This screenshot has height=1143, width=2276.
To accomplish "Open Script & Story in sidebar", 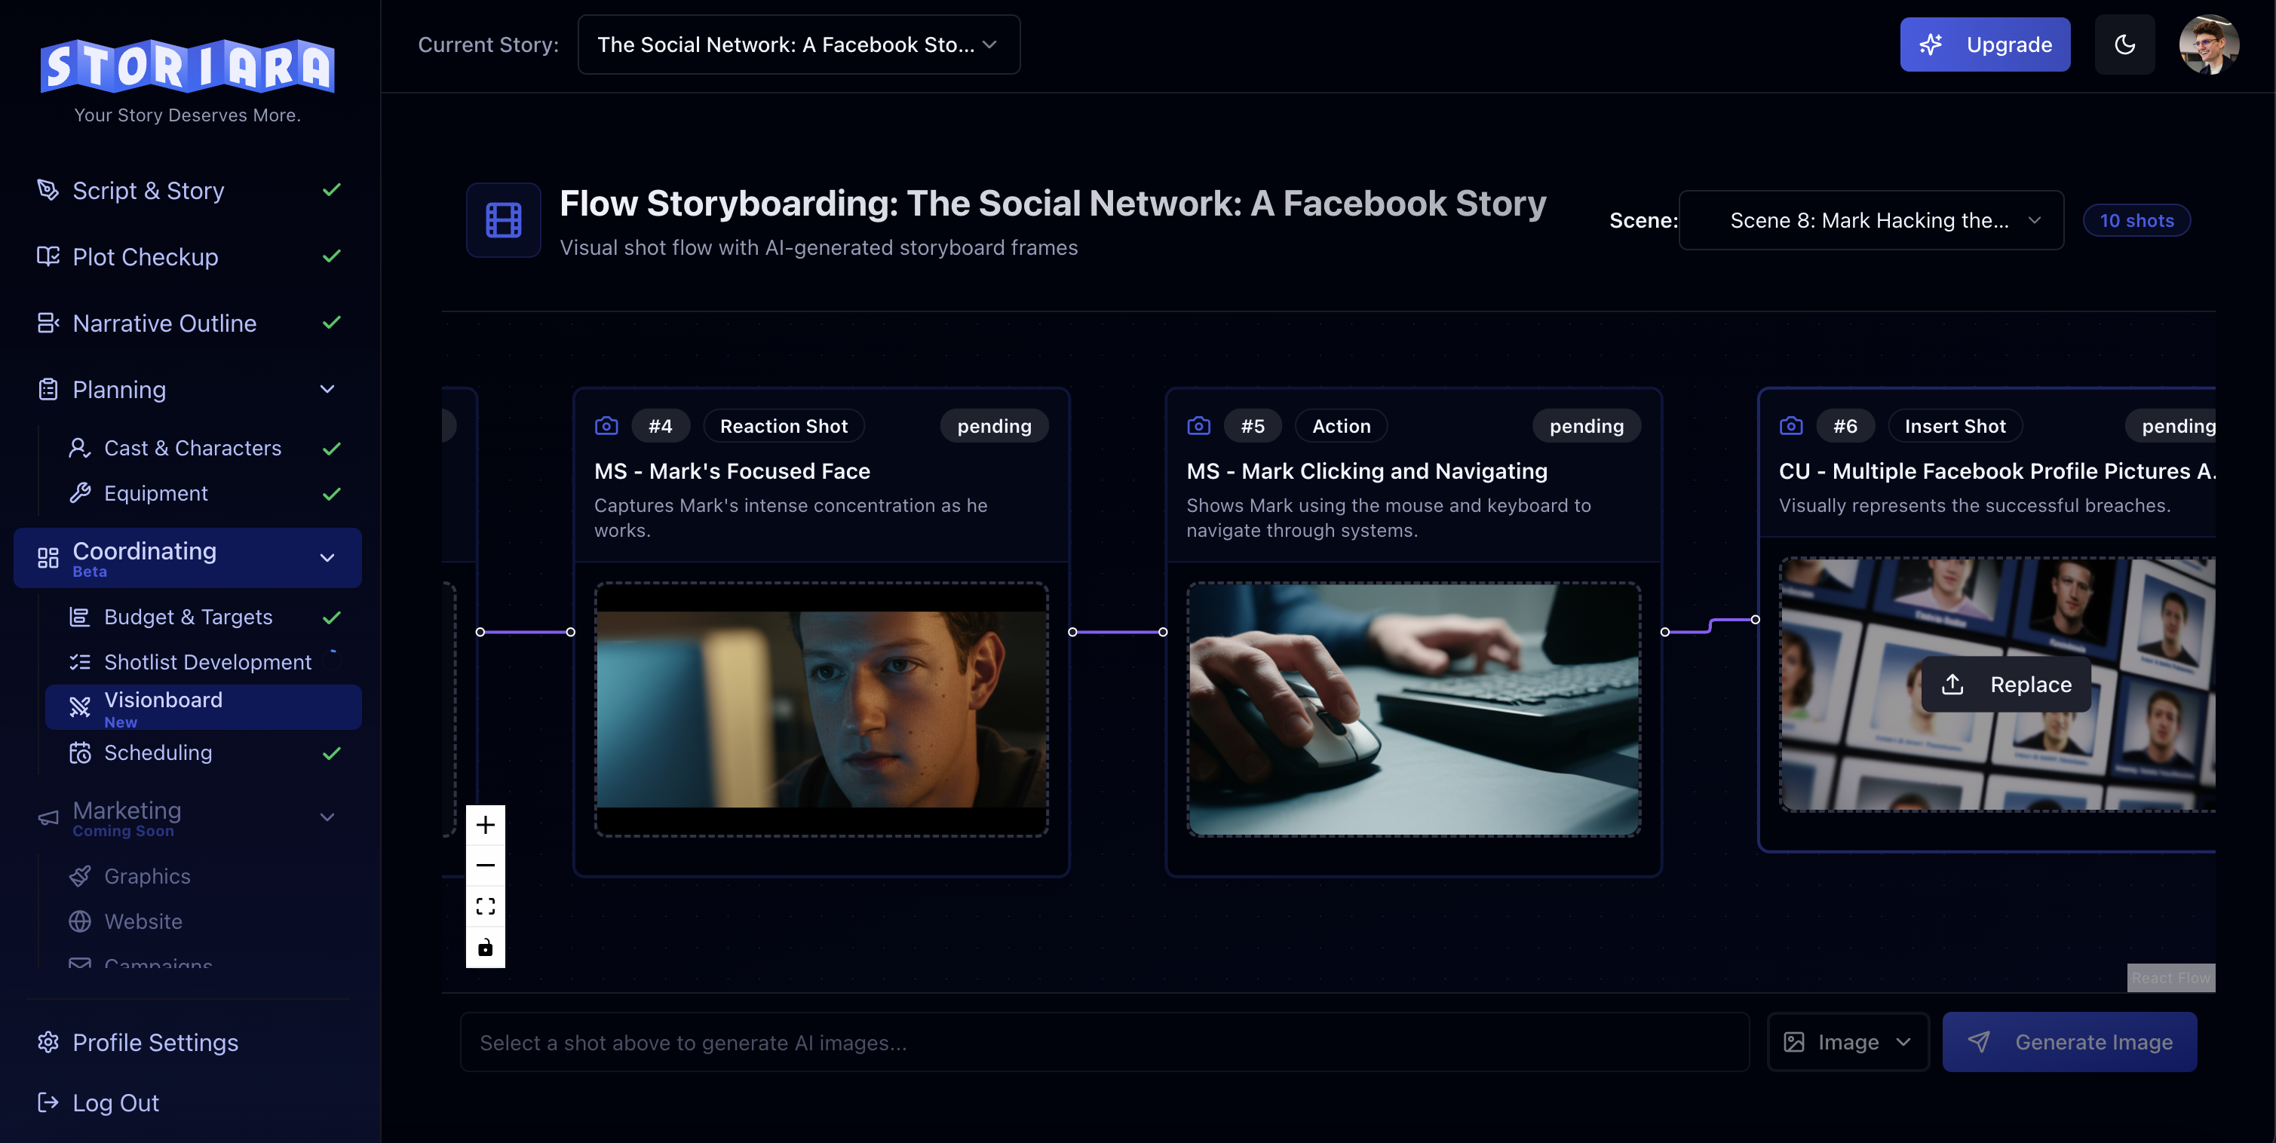I will (187, 190).
